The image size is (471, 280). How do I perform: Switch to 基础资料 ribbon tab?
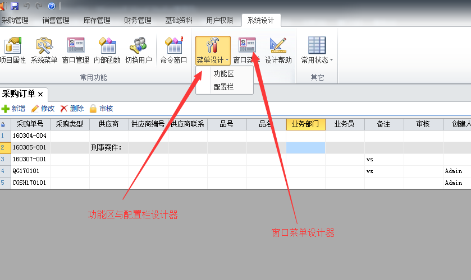coord(179,20)
